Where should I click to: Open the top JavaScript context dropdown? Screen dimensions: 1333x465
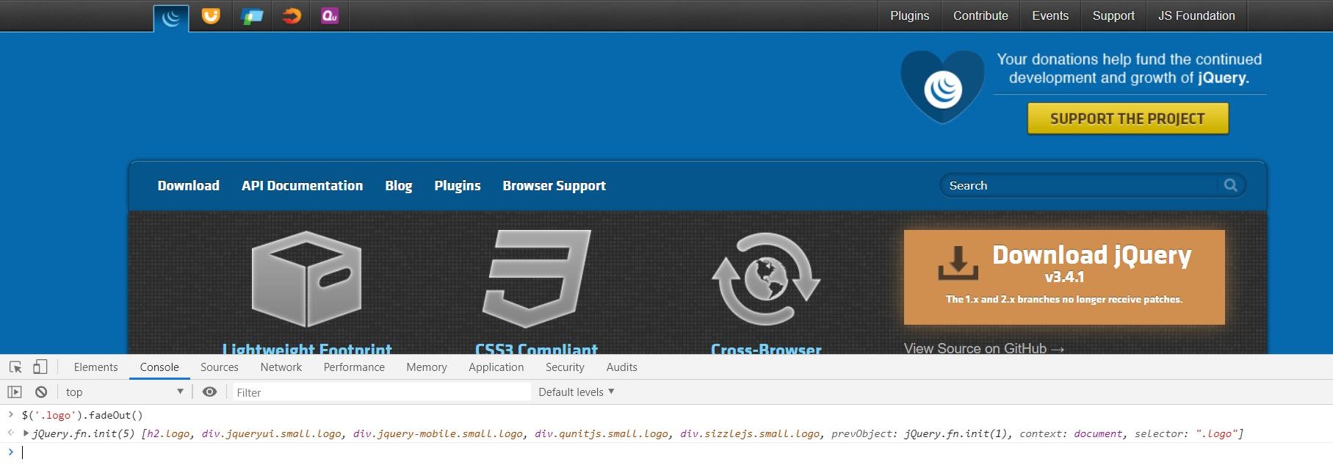coord(124,392)
